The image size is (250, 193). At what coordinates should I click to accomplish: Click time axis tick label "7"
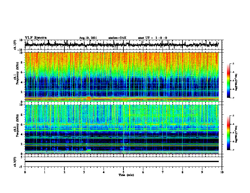coord(163,172)
